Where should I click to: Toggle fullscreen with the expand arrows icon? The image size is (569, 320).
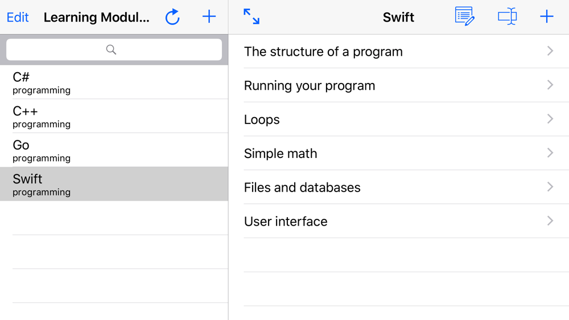251,16
